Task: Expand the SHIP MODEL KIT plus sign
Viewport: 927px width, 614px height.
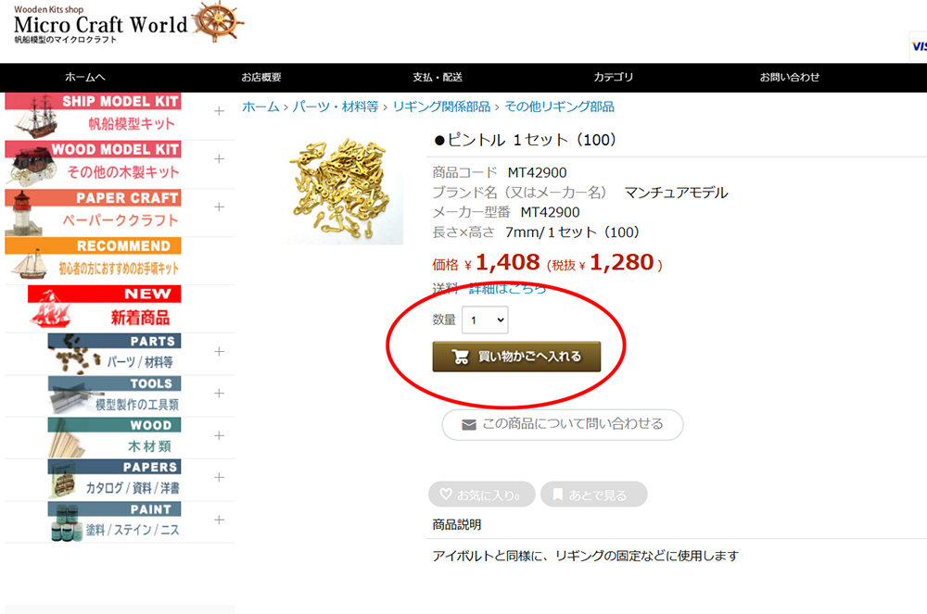Action: tap(220, 111)
